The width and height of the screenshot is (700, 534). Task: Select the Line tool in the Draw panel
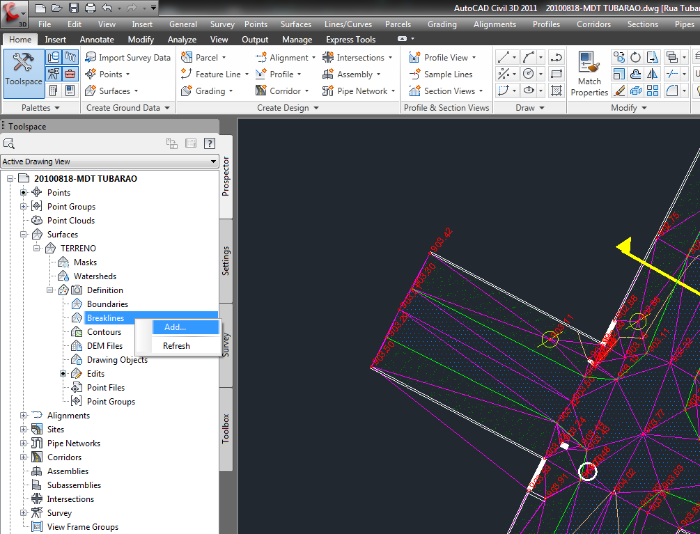(x=504, y=58)
